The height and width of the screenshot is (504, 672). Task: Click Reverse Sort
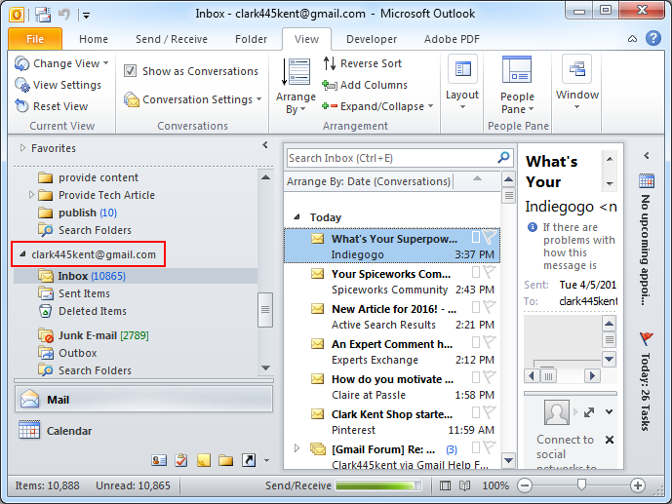click(363, 63)
